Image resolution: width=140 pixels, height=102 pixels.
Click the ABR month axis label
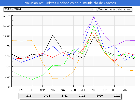click(x=53, y=90)
